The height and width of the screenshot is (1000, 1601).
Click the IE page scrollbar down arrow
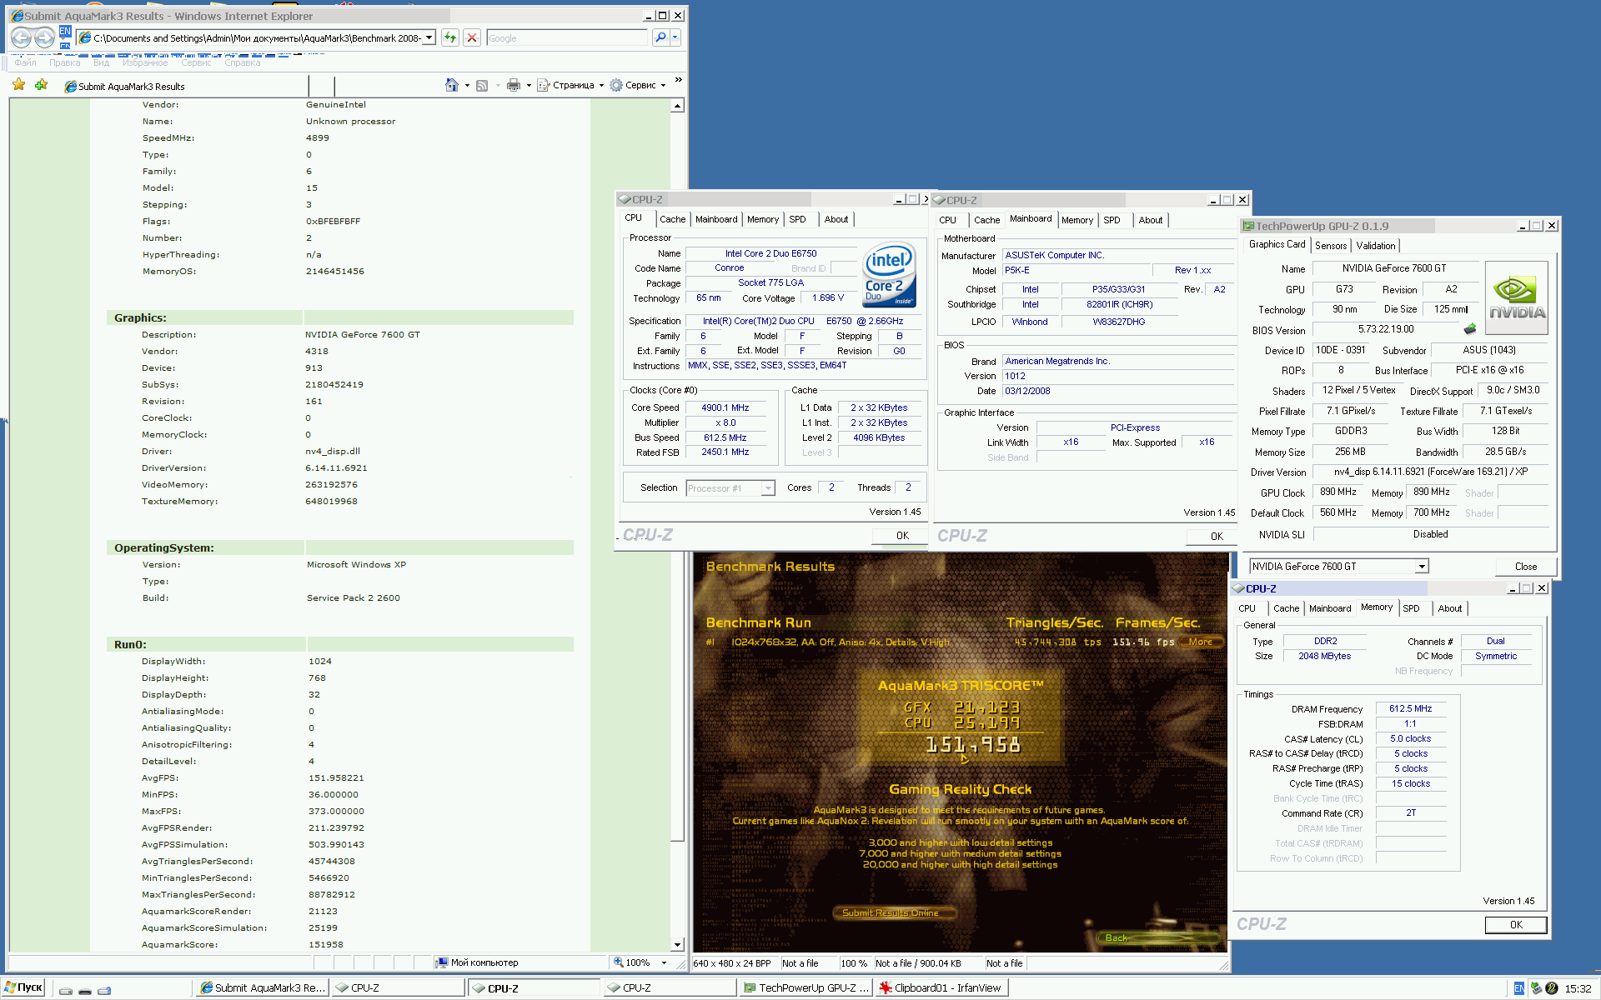677,945
